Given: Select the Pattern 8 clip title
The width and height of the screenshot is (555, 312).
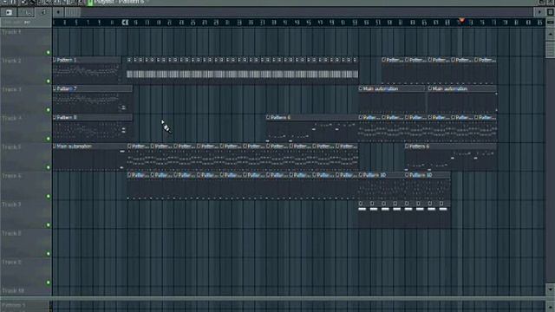Looking at the screenshot, I should (x=67, y=117).
